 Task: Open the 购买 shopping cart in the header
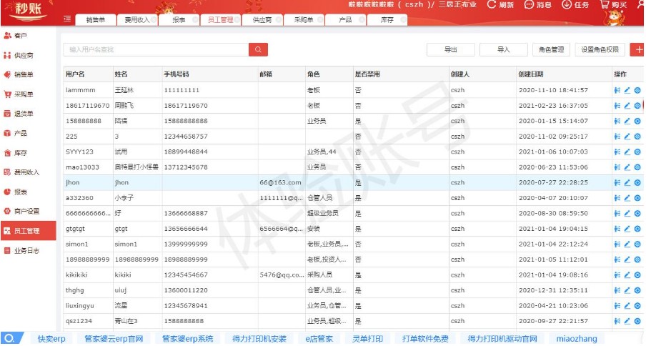[614, 5]
